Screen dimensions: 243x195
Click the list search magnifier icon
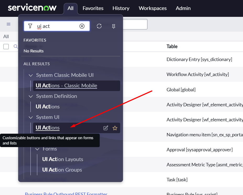pos(16,47)
